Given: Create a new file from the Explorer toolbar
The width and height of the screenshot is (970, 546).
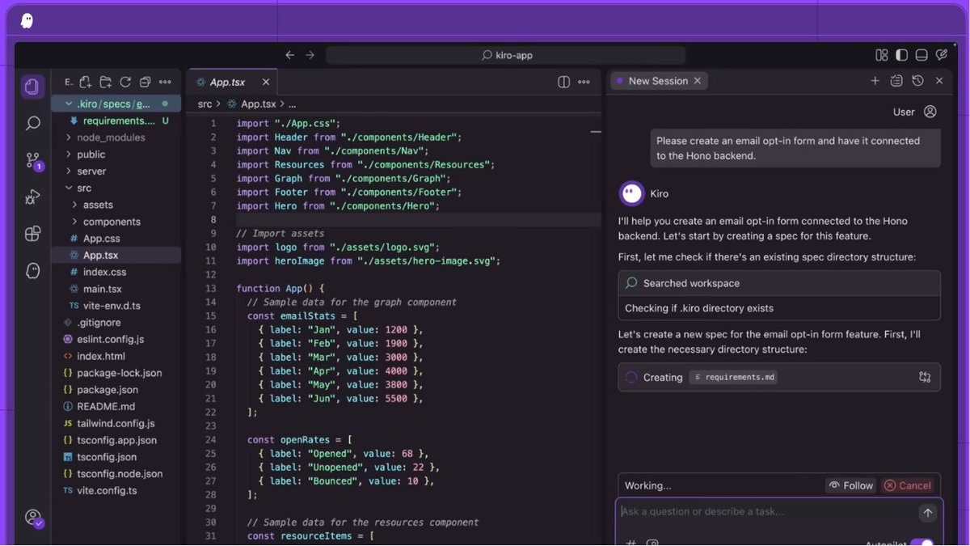Looking at the screenshot, I should [85, 82].
